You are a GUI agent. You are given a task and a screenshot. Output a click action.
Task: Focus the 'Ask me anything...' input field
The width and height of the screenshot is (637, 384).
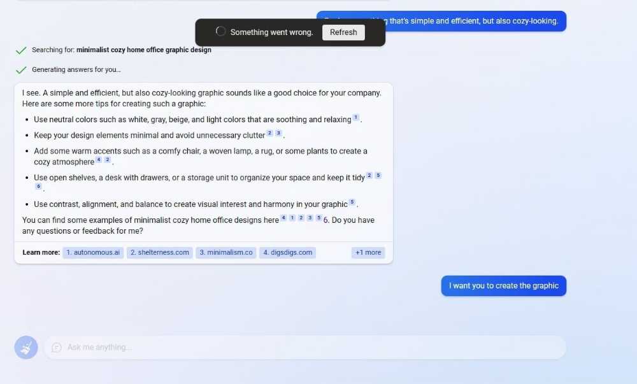(x=306, y=348)
